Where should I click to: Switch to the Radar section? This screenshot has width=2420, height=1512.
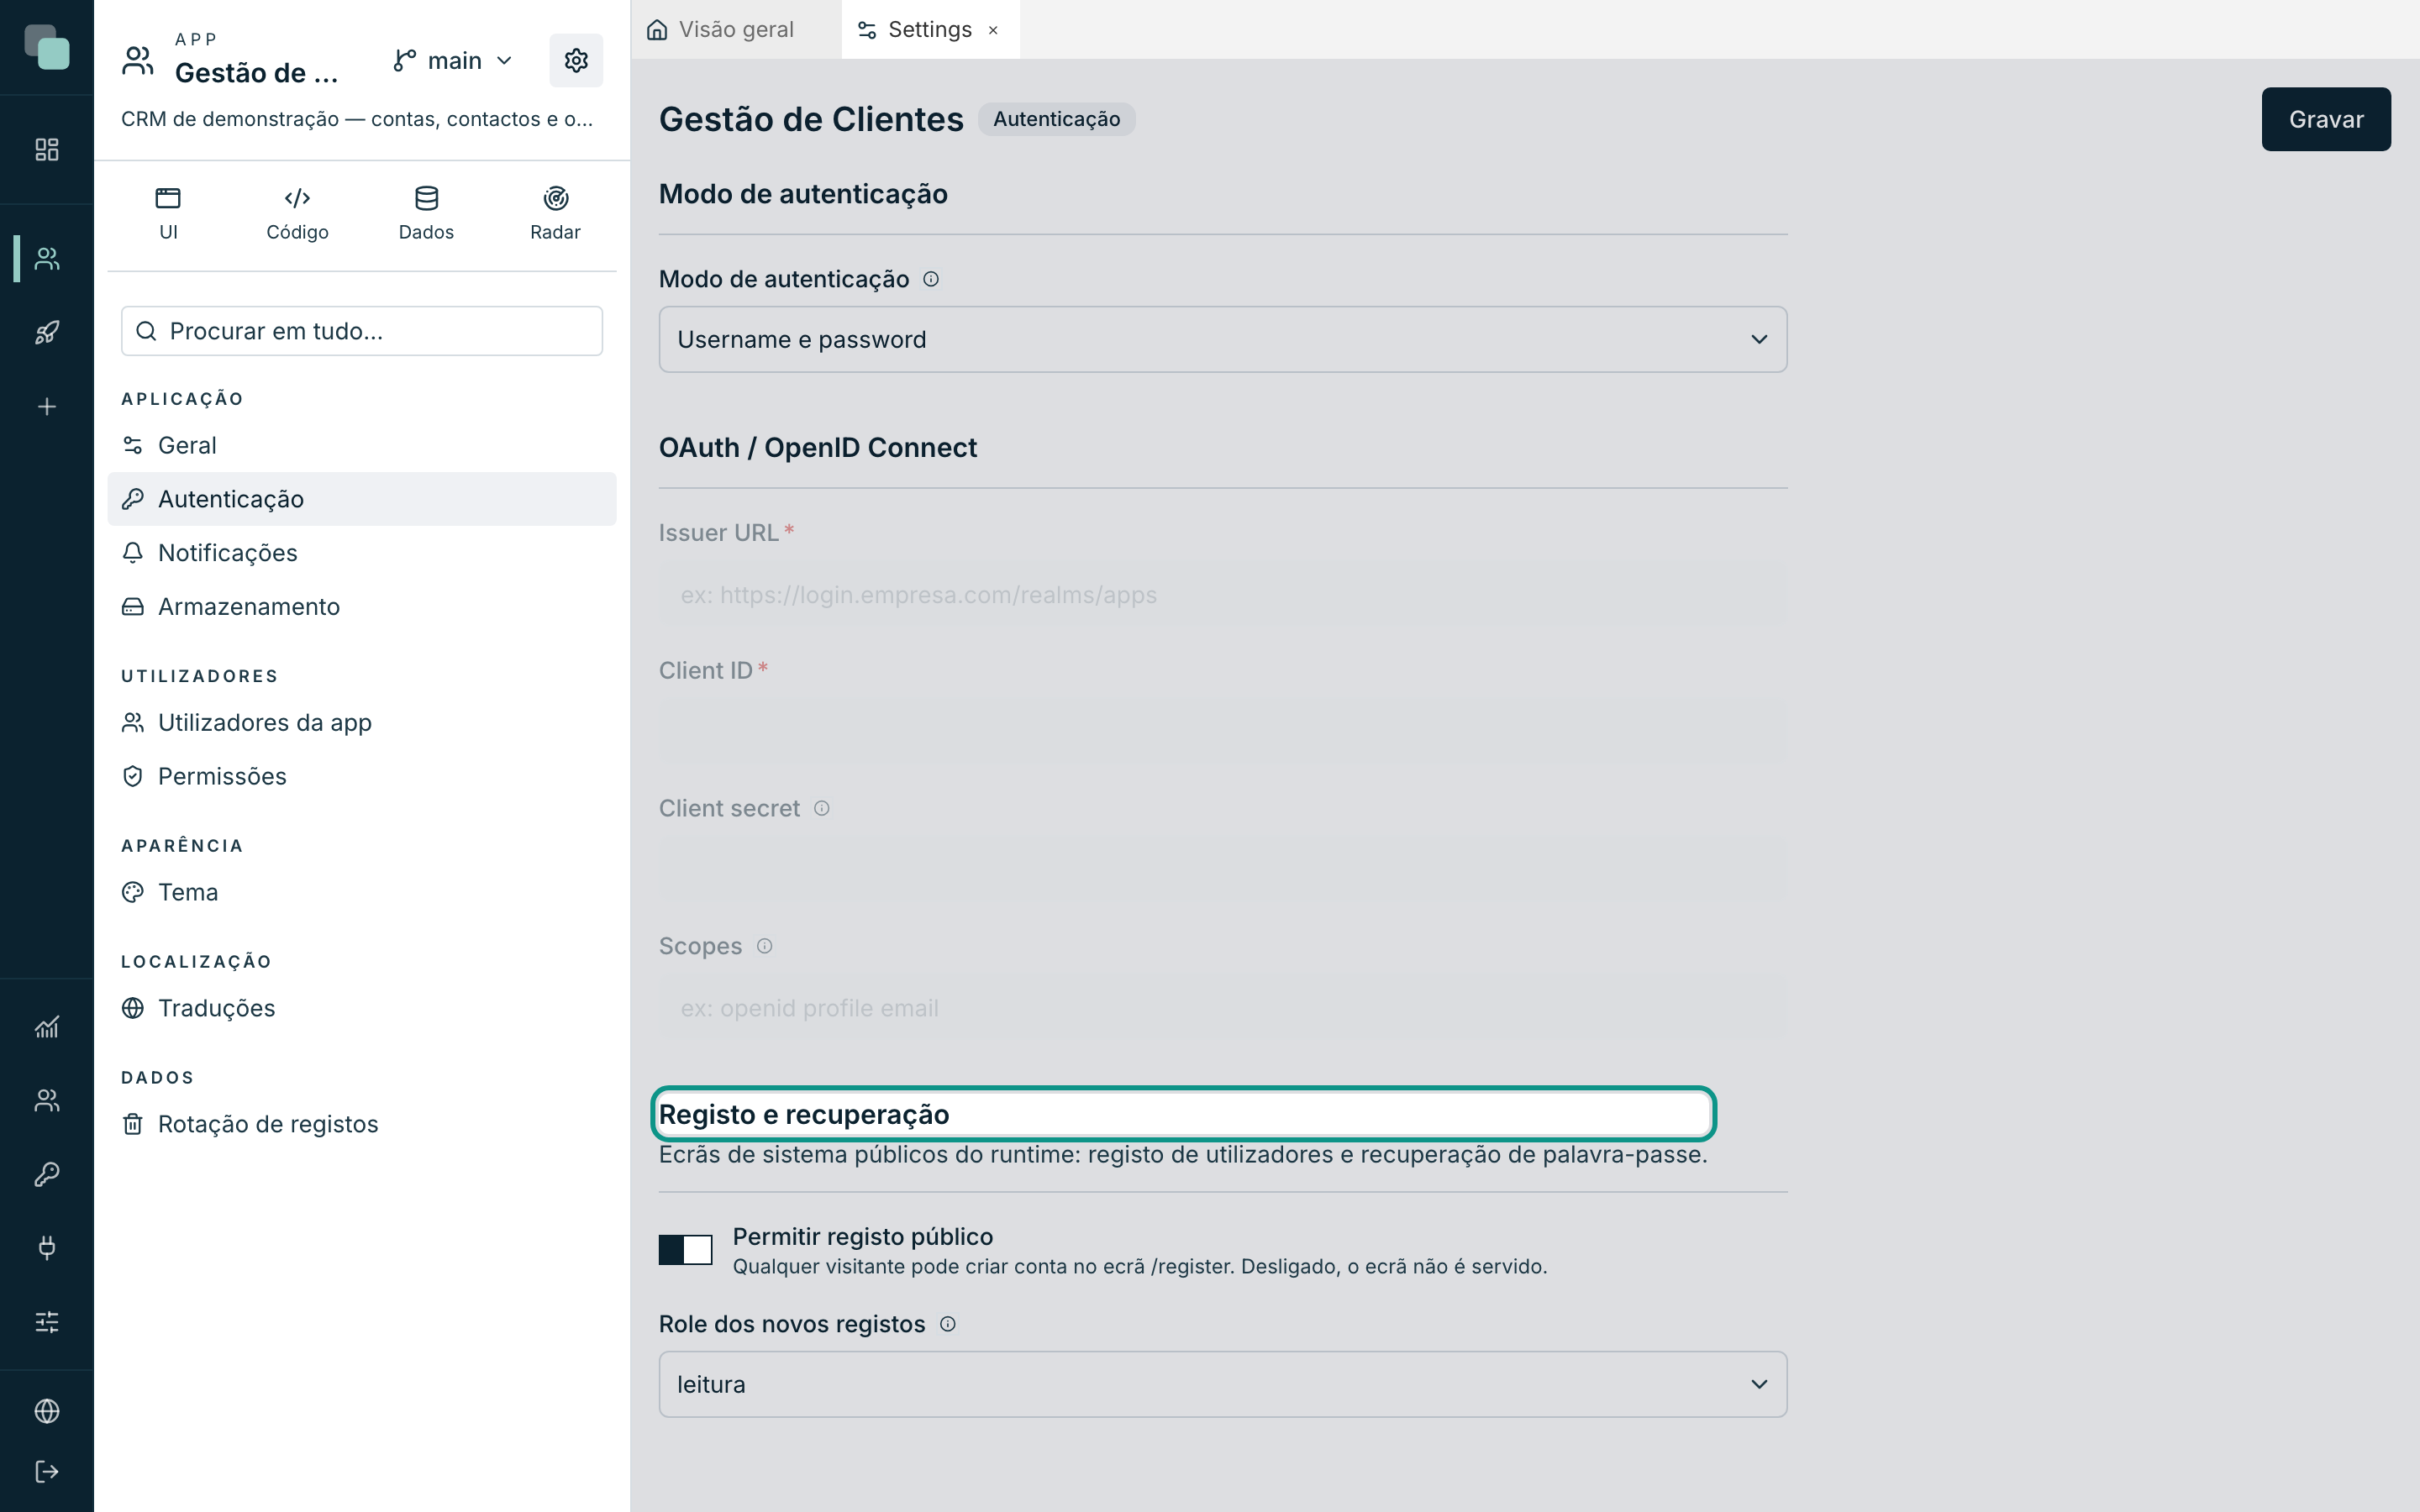pyautogui.click(x=555, y=214)
